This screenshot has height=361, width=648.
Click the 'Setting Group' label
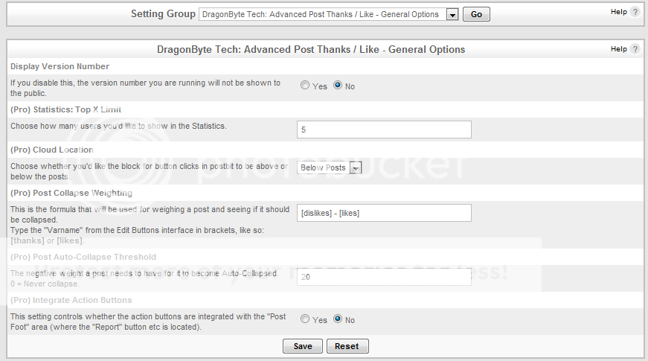163,14
